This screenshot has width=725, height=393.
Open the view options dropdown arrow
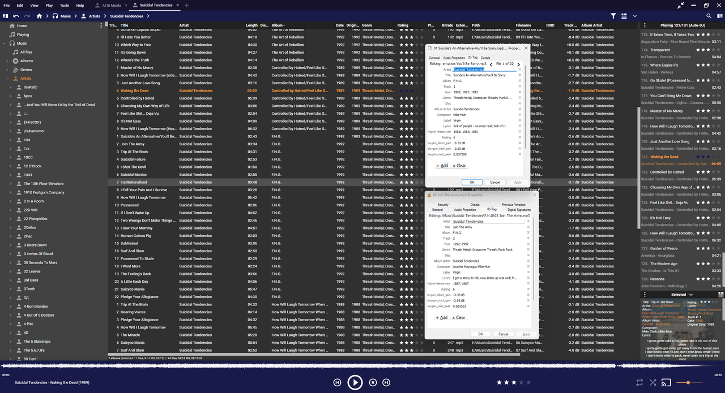[635, 16]
